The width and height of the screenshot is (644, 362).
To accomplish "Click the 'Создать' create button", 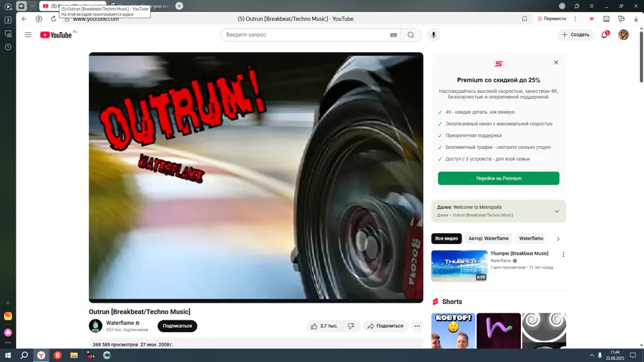I will coord(575,35).
